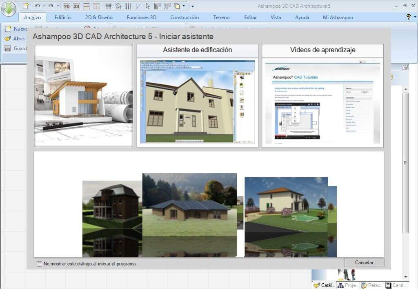The width and height of the screenshot is (418, 289).
Task: Open the Undo history dropdown arrow
Action: tap(44, 6)
